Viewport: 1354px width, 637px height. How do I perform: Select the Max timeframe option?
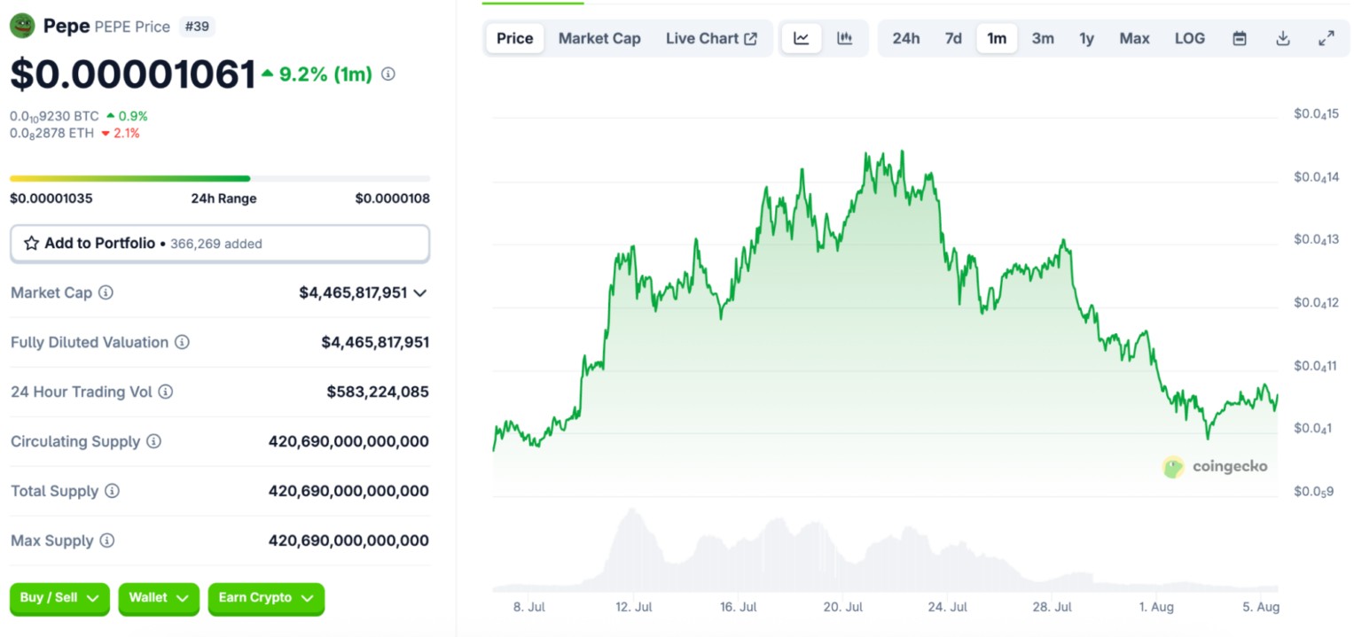pos(1134,38)
